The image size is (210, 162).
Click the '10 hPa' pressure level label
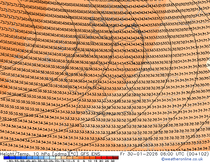click(41, 154)
